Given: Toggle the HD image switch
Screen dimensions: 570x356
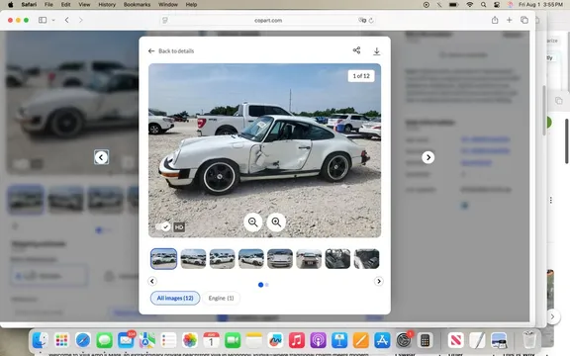Looking at the screenshot, I should coord(163,226).
